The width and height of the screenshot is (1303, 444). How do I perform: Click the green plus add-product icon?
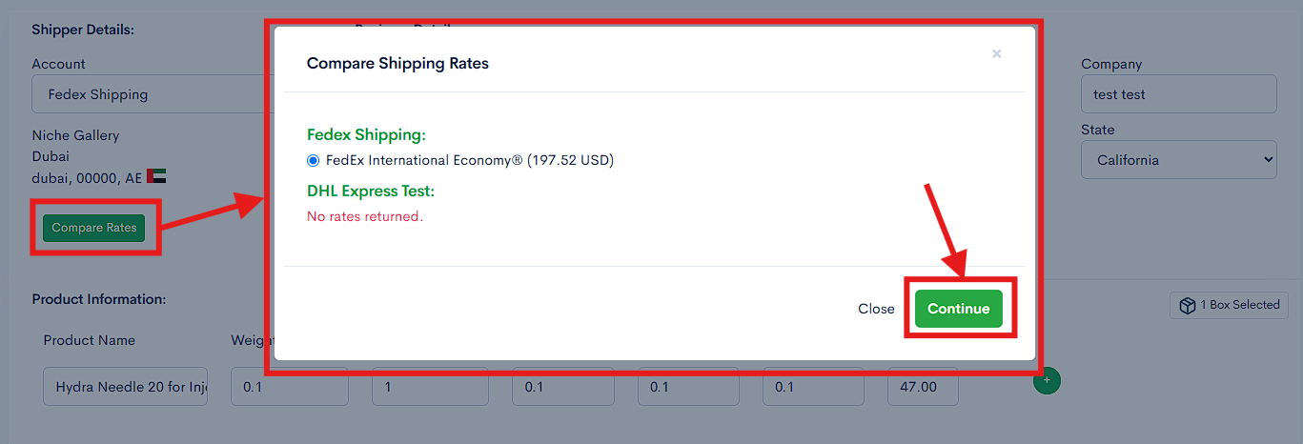[1047, 380]
